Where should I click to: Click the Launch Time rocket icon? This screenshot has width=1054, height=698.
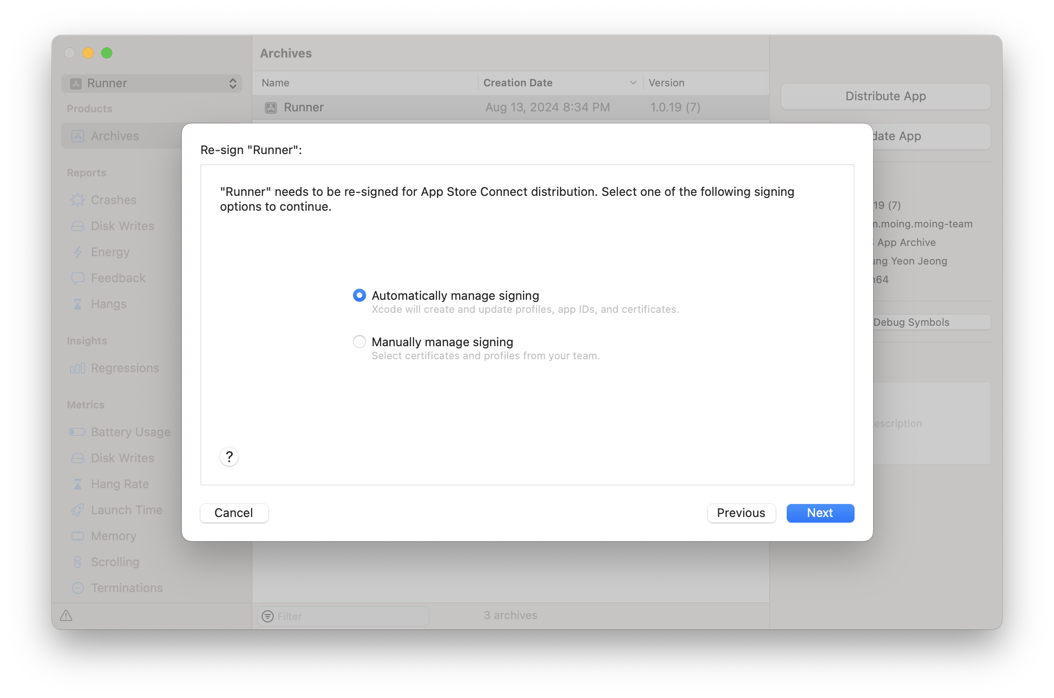(x=77, y=510)
